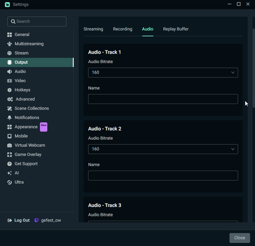Click the Video film icon
Image resolution: width=255 pixels, height=246 pixels.
tap(10, 81)
